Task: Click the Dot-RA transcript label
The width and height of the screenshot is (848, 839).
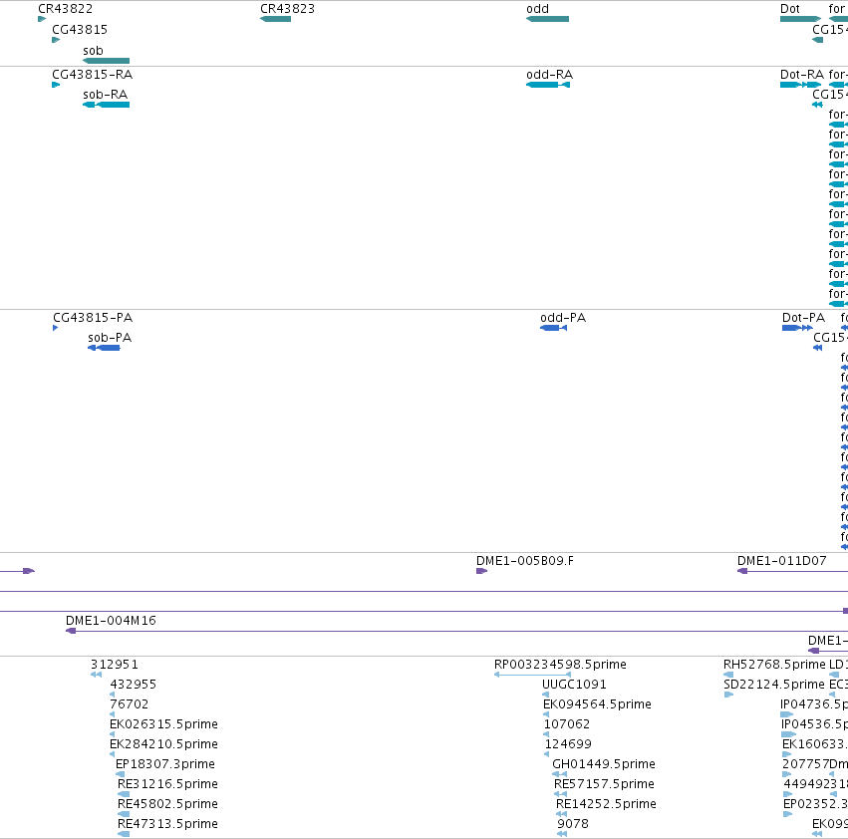Action: coord(802,74)
